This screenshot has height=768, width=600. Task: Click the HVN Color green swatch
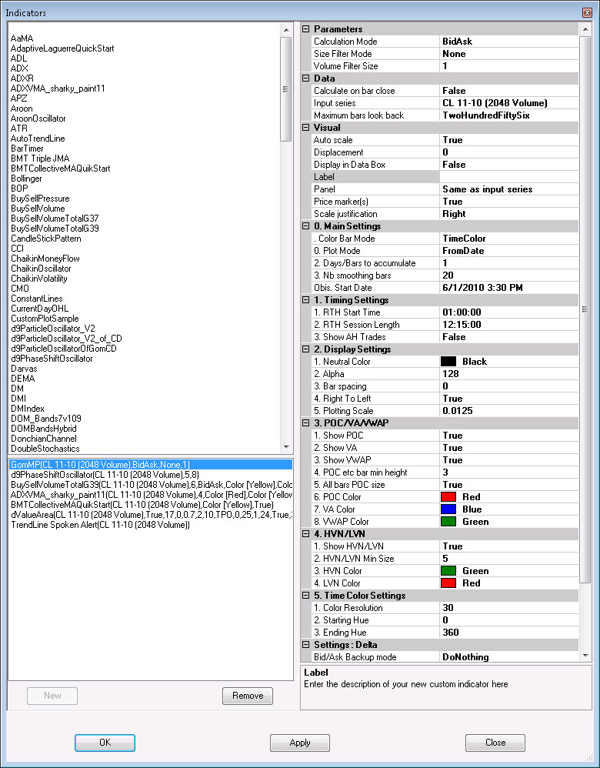point(448,570)
